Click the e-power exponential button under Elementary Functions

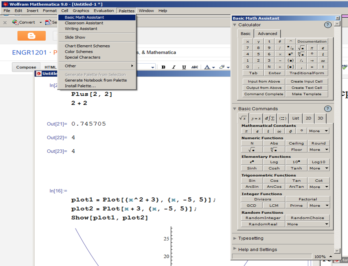coord(252,162)
